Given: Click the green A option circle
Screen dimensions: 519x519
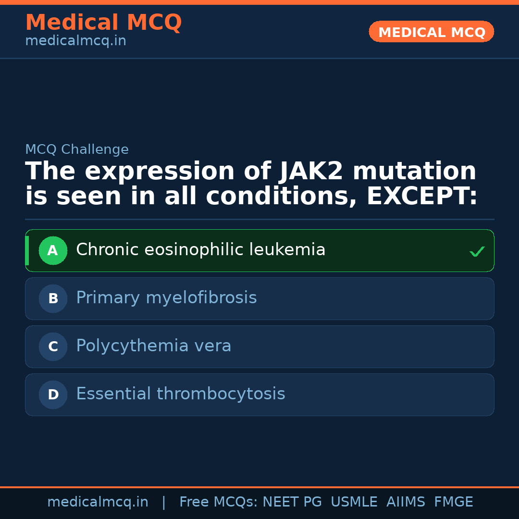Looking at the screenshot, I should [53, 250].
